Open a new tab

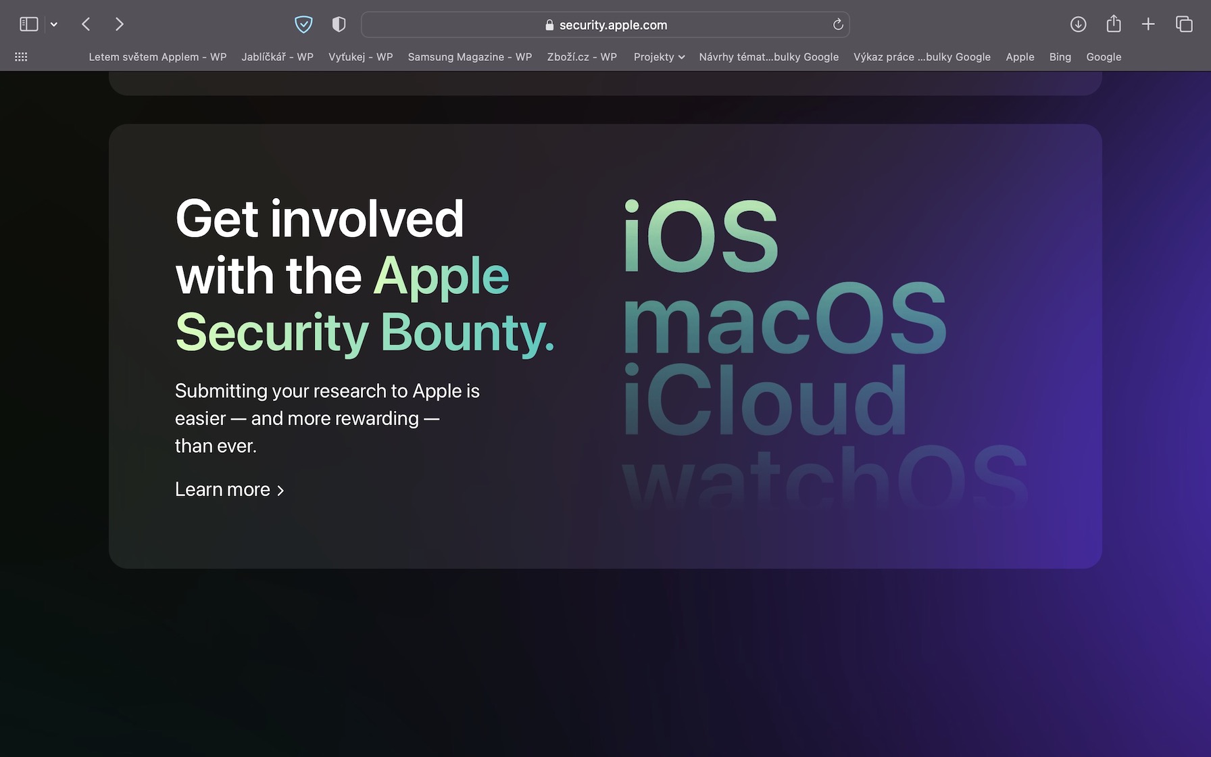[1148, 24]
